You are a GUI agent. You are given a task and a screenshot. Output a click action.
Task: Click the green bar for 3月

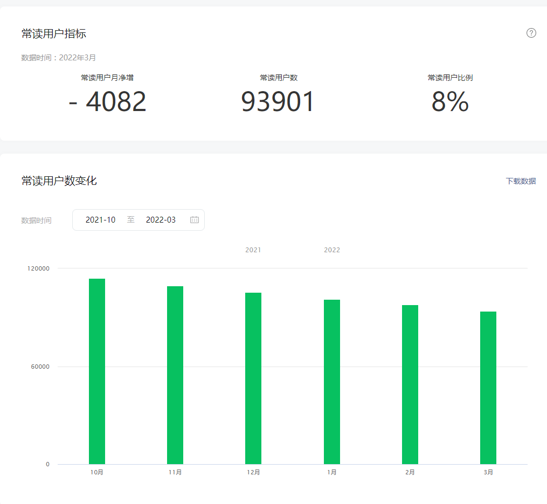(x=488, y=388)
